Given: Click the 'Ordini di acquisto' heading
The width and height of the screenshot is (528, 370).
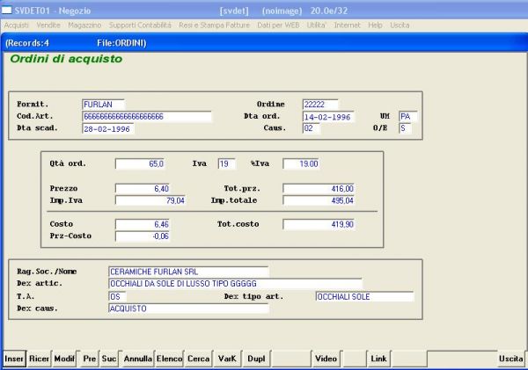Looking at the screenshot, I should [x=66, y=59].
